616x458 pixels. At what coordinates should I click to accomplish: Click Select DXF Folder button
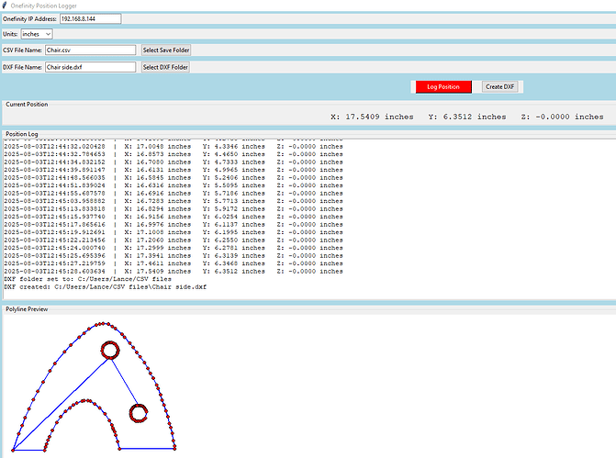tap(165, 67)
